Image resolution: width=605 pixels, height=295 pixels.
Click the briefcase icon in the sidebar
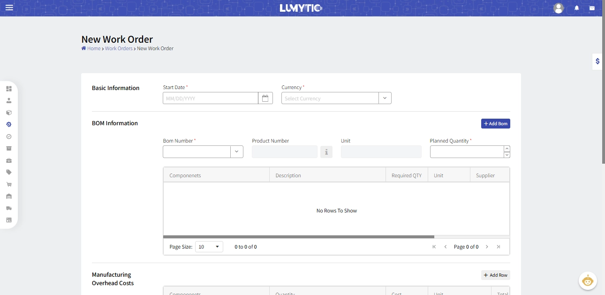8,160
